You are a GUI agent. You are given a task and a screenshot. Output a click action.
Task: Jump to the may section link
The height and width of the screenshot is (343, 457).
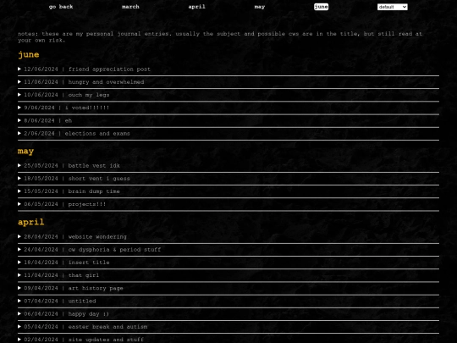click(260, 7)
